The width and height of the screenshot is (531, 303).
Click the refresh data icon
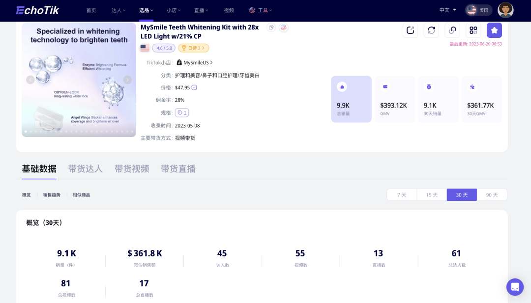coord(431,30)
